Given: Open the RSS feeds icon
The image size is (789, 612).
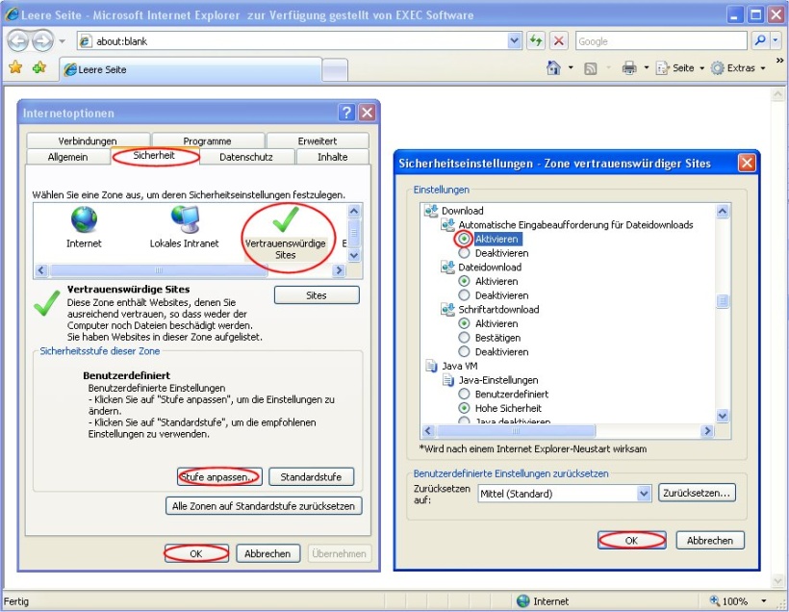Looking at the screenshot, I should tap(590, 68).
